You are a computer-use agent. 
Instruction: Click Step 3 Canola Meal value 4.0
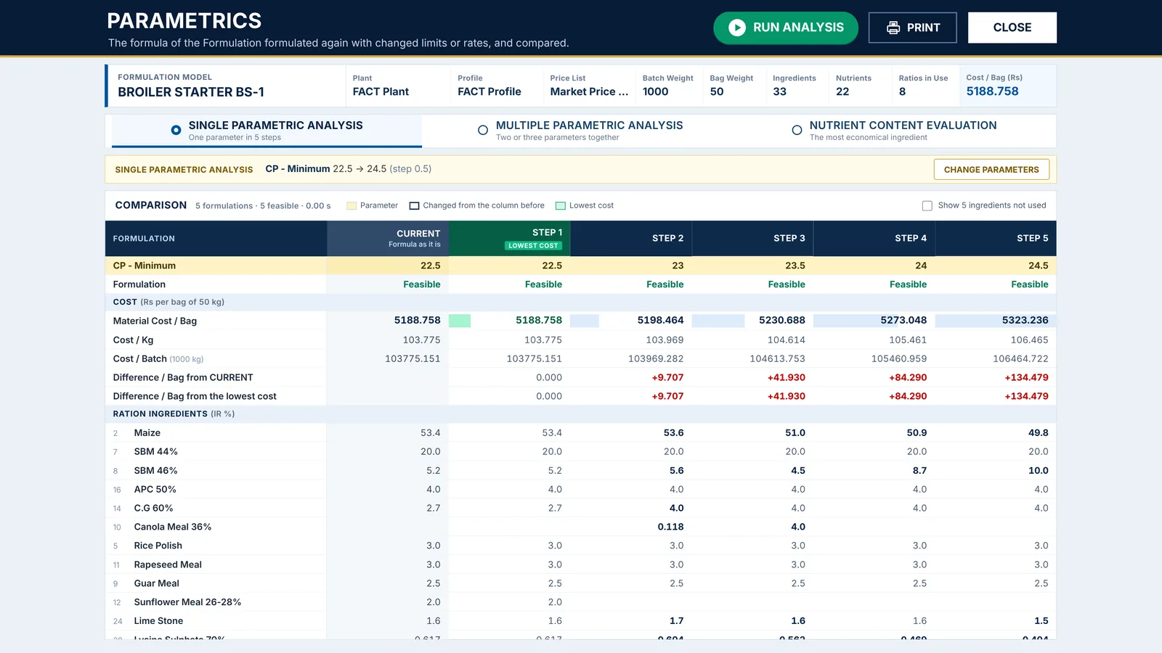tap(798, 527)
